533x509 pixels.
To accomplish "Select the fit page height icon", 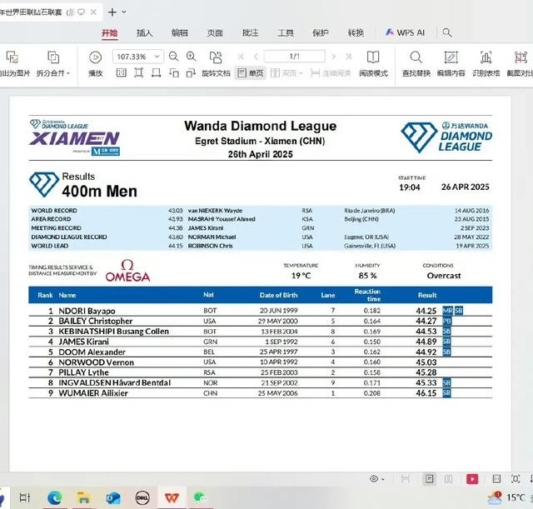I will tap(139, 72).
